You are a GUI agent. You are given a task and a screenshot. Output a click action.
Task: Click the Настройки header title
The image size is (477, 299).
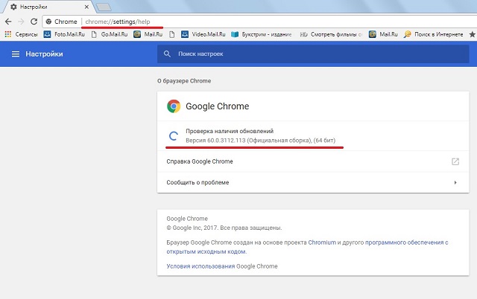point(44,54)
